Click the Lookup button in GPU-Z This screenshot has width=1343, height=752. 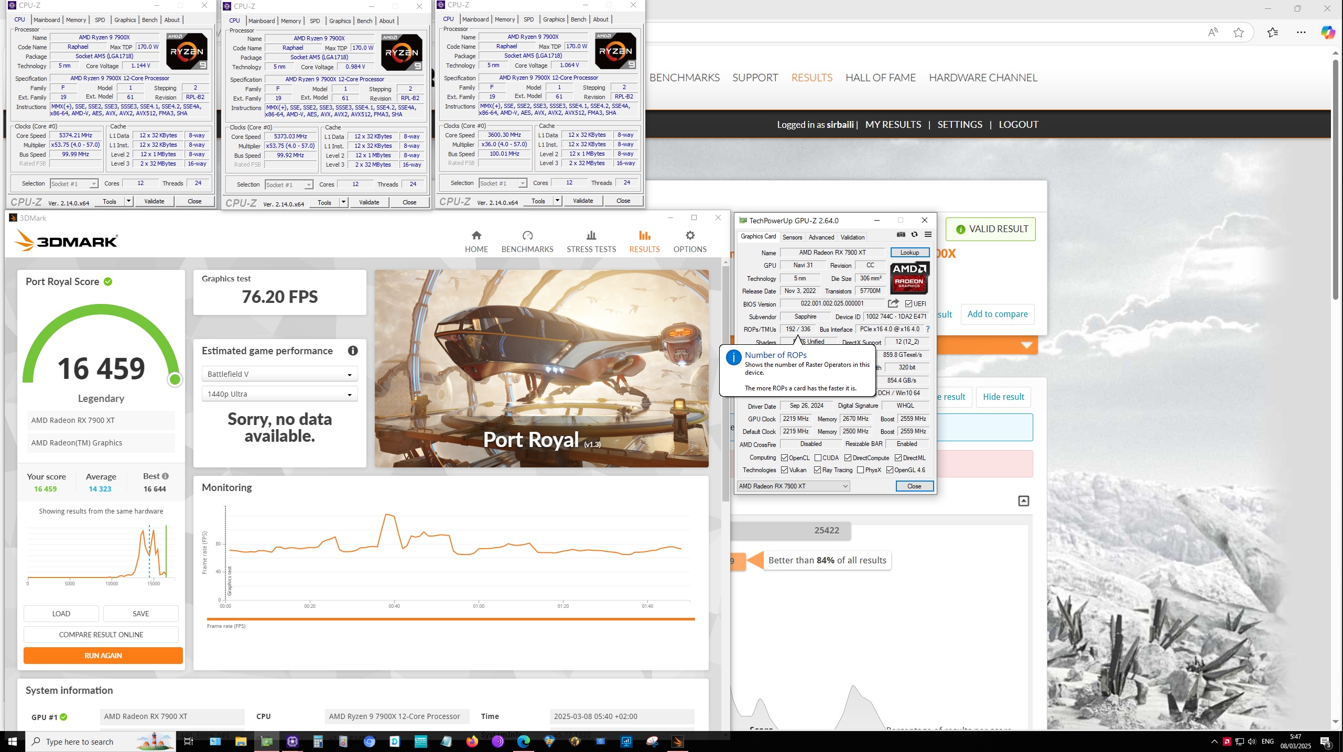coord(909,253)
